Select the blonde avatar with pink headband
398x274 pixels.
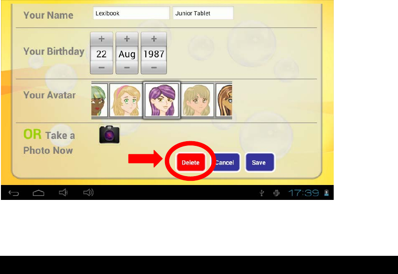click(x=126, y=100)
